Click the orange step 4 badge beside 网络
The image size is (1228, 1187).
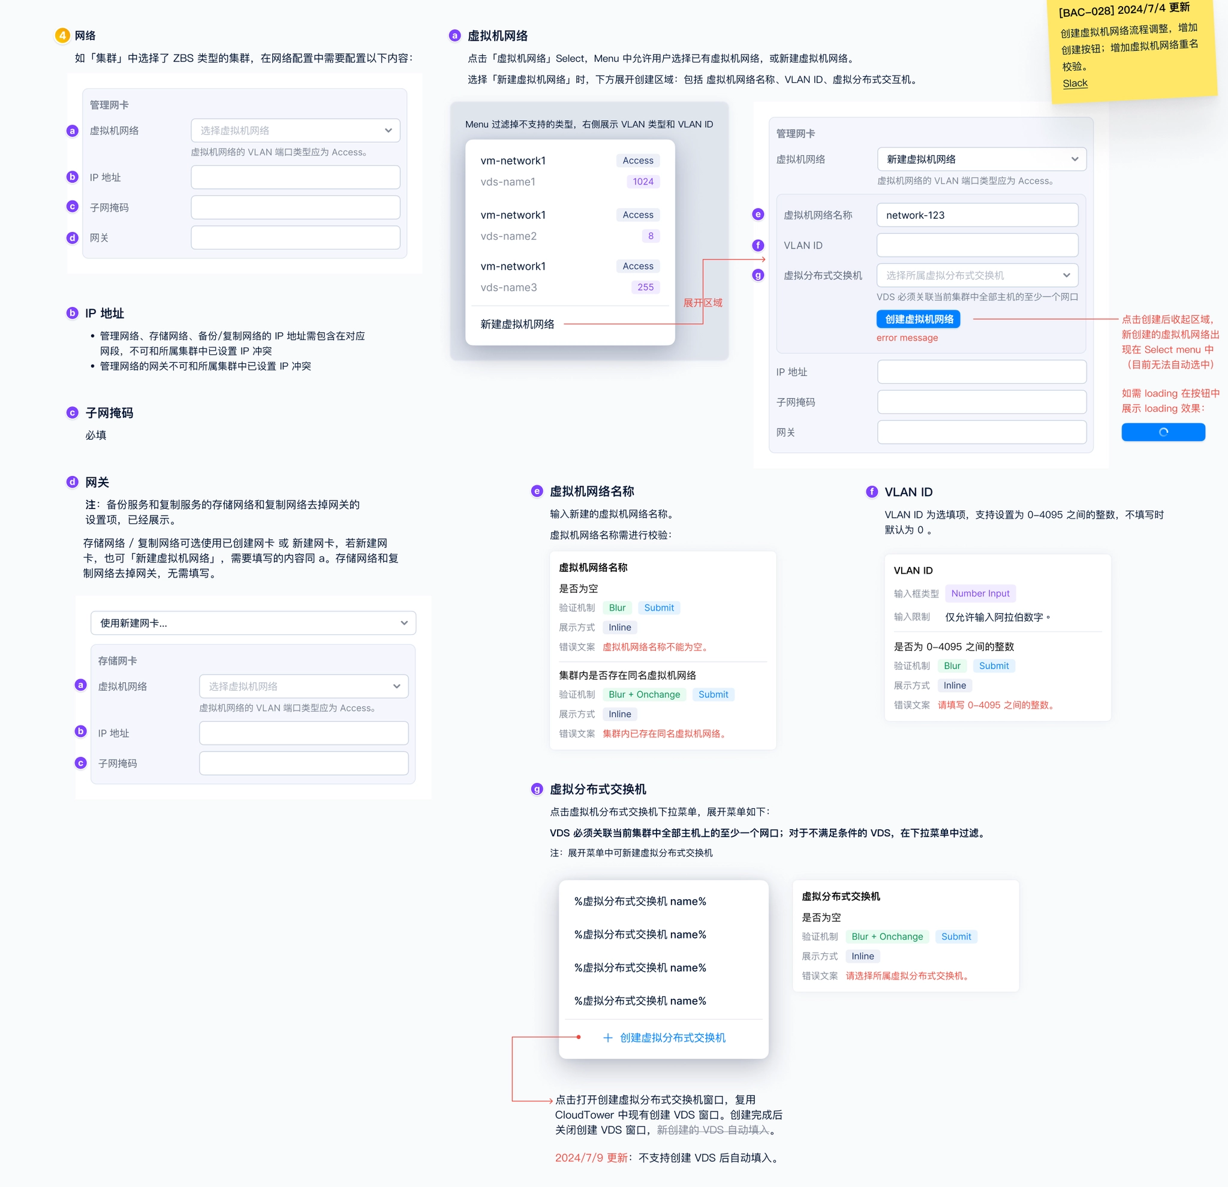point(62,36)
